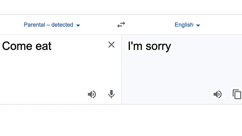Listen to the "Come eat" source audio

pyautogui.click(x=92, y=94)
